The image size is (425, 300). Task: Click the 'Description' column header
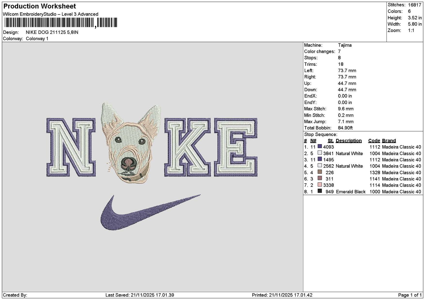pyautogui.click(x=349, y=141)
